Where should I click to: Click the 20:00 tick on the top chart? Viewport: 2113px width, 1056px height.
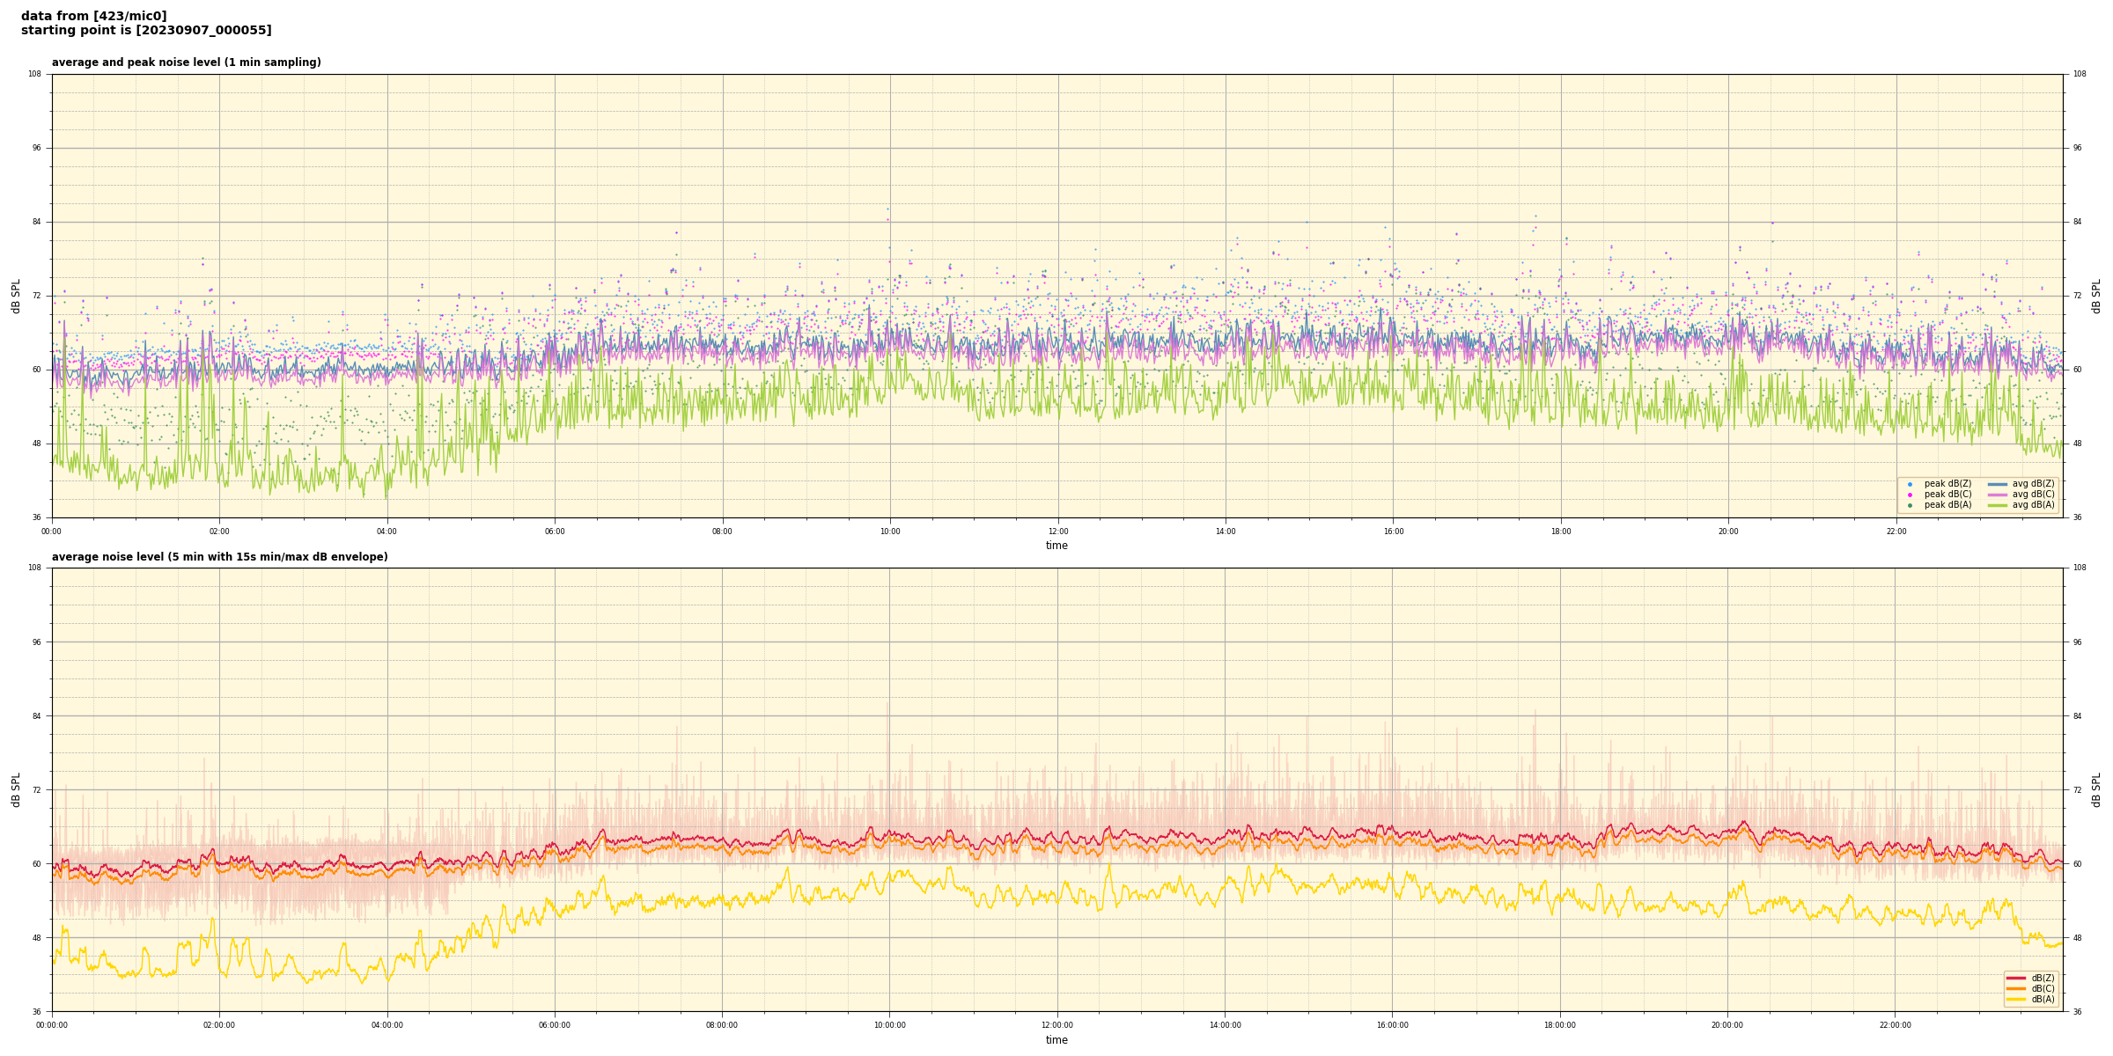coord(1728,532)
